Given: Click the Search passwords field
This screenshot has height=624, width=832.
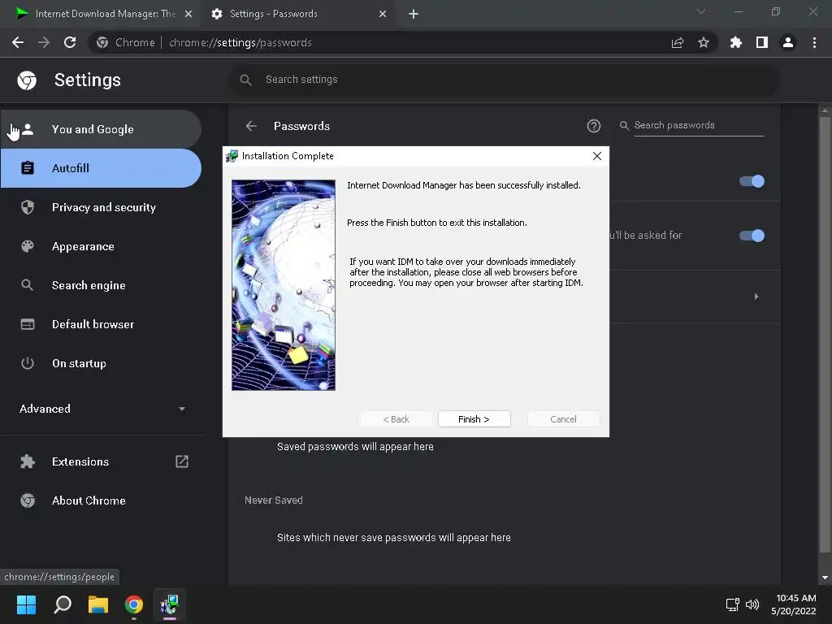Looking at the screenshot, I should 699,125.
